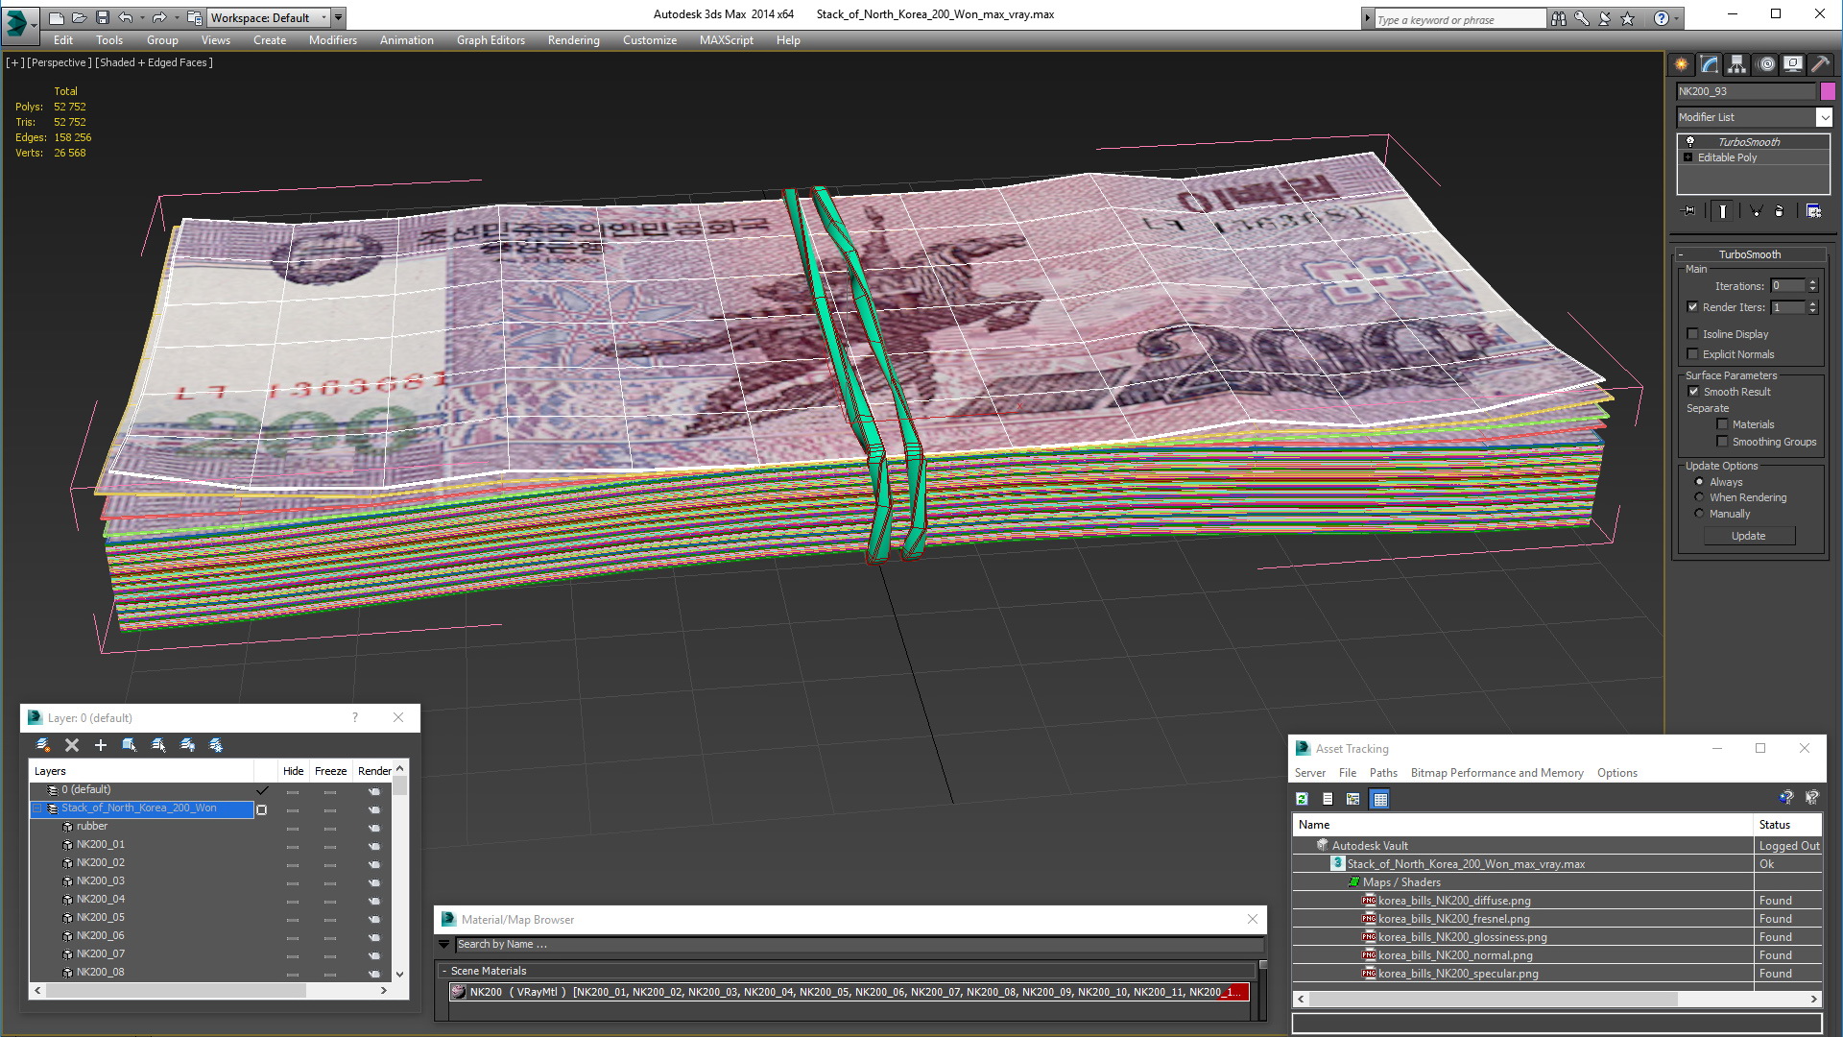Image resolution: width=1843 pixels, height=1037 pixels.
Task: Click the Redo toolbar icon
Action: [159, 17]
